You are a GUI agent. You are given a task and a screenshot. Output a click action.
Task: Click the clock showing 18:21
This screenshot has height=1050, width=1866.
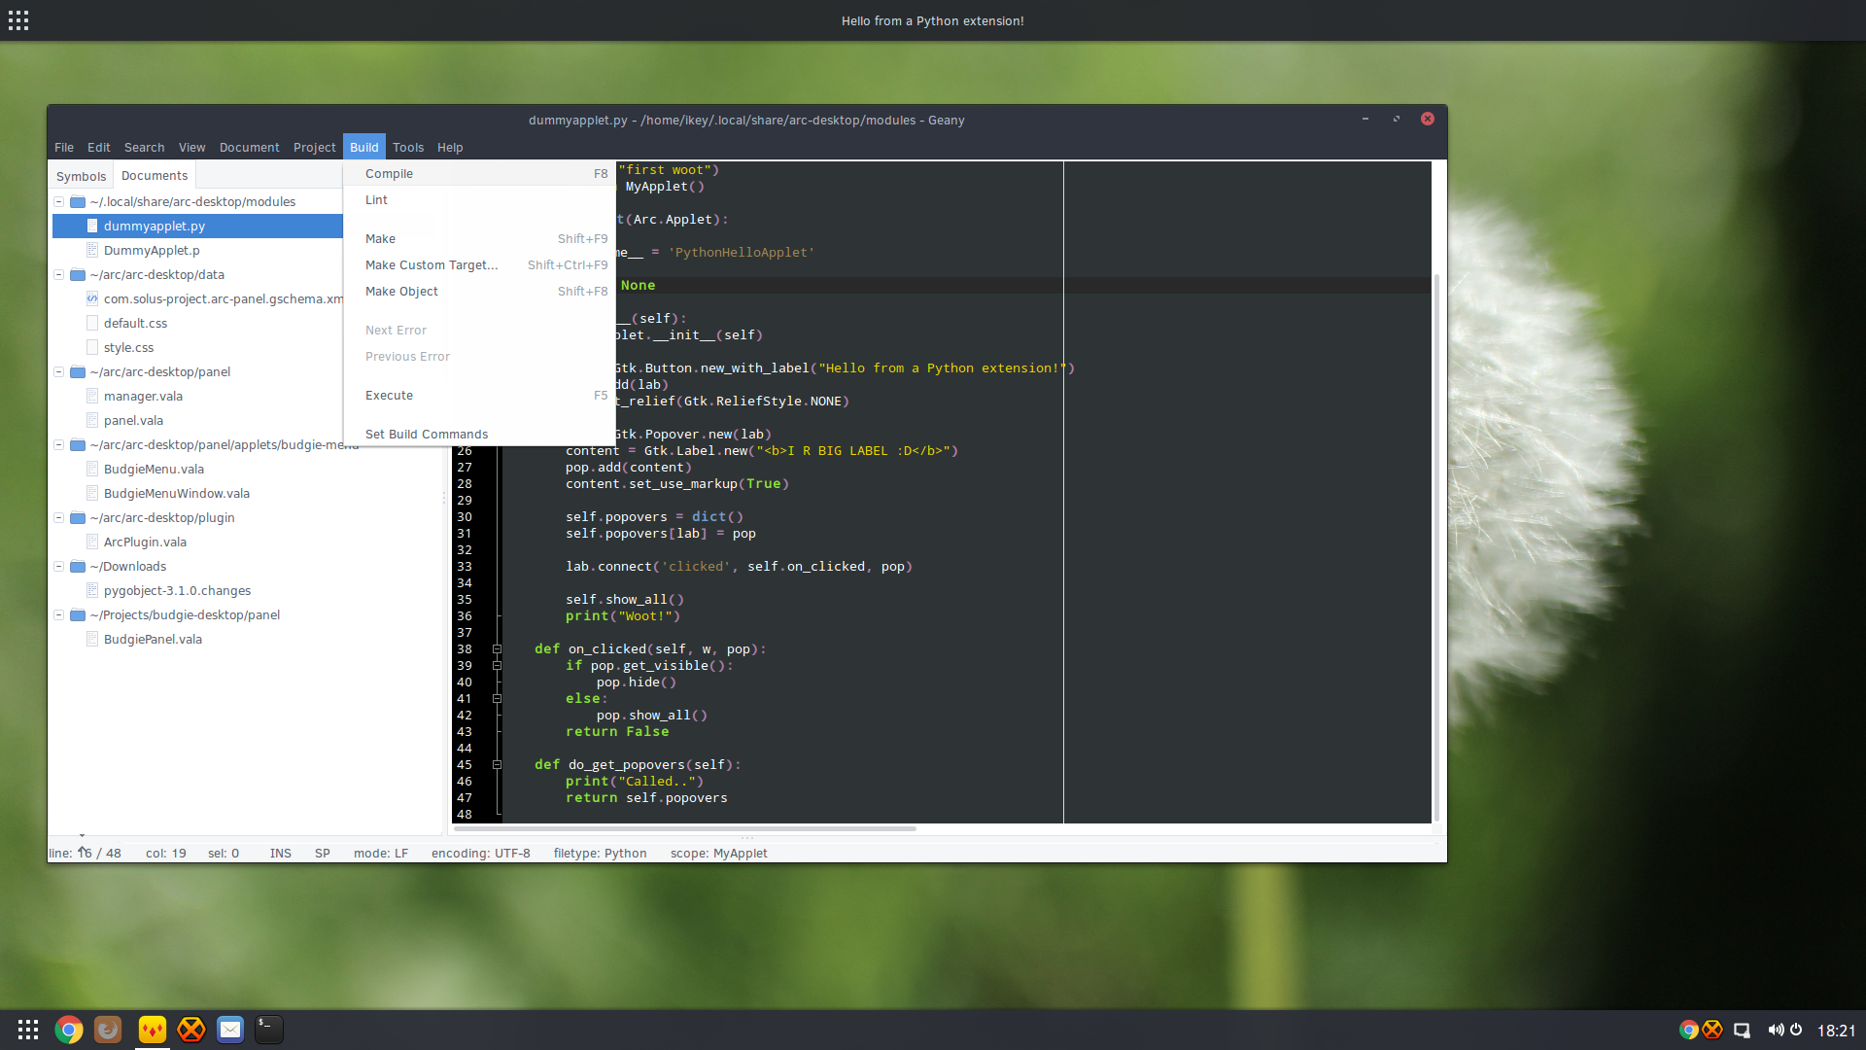(1836, 1031)
